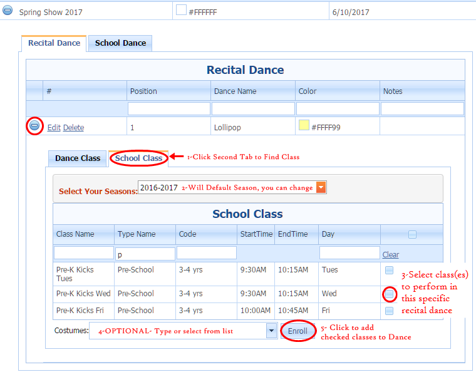This screenshot has width=476, height=372.
Task: Click the yellow #FFFF99 color swatch
Action: (x=304, y=125)
